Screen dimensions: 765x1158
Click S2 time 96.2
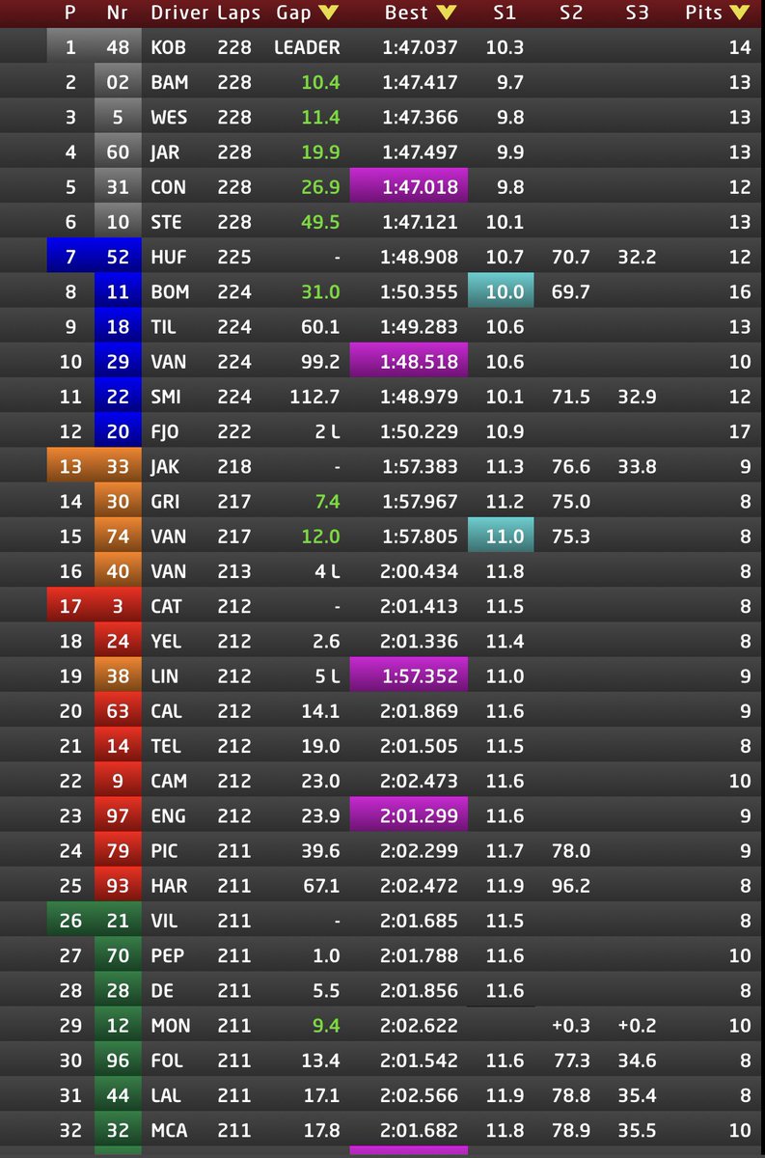pyautogui.click(x=570, y=885)
